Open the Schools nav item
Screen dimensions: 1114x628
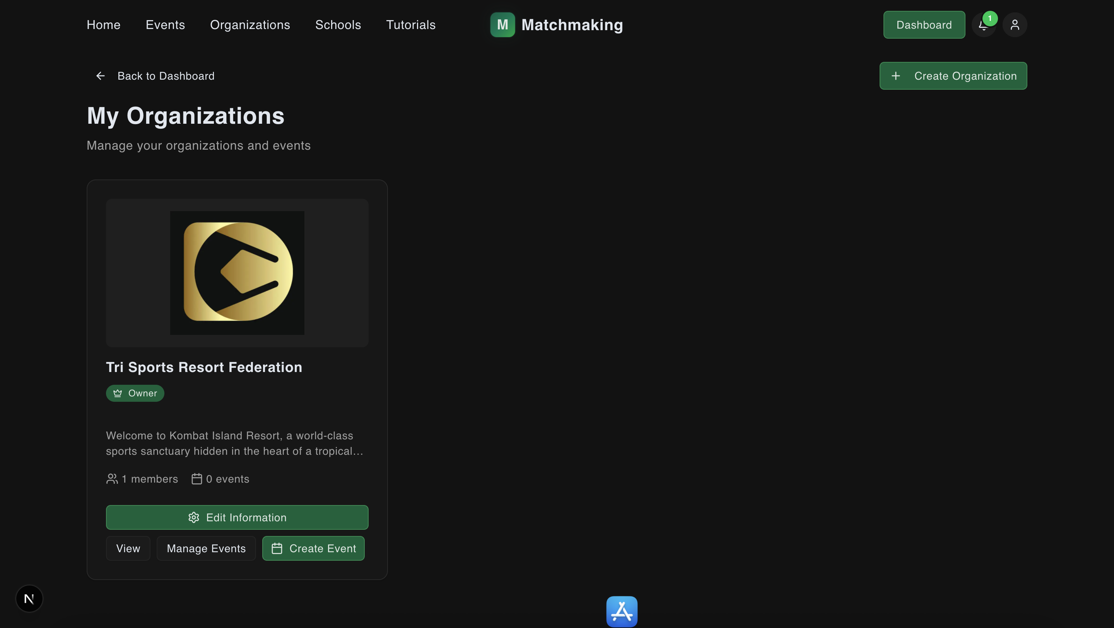pos(338,25)
